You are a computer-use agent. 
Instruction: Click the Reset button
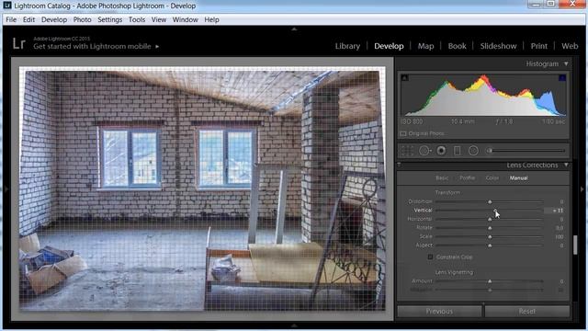526,311
